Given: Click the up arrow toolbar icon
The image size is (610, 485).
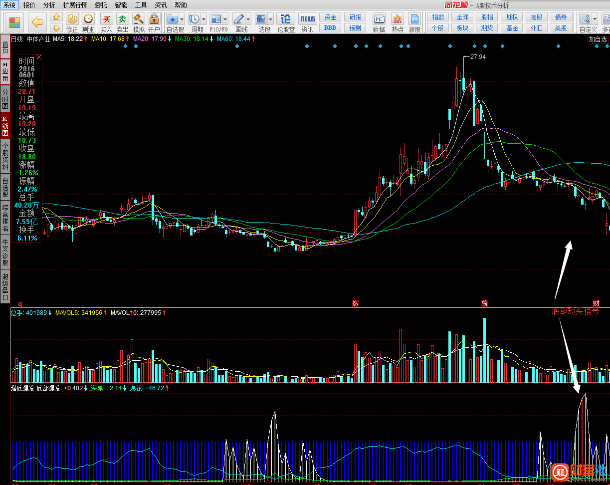Looking at the screenshot, I should 56,17.
